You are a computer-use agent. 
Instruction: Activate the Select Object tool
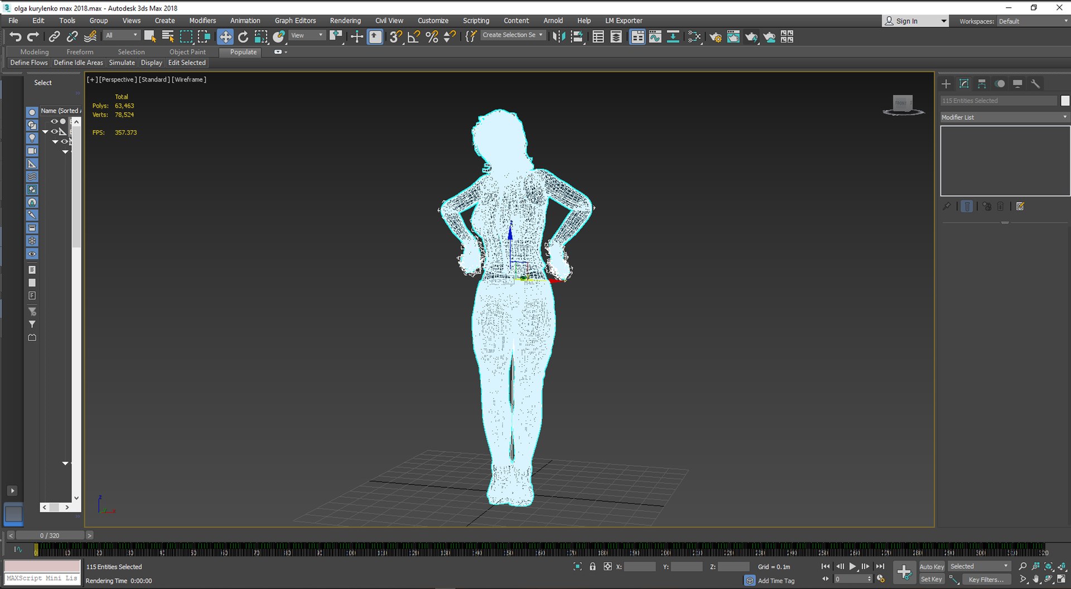150,37
